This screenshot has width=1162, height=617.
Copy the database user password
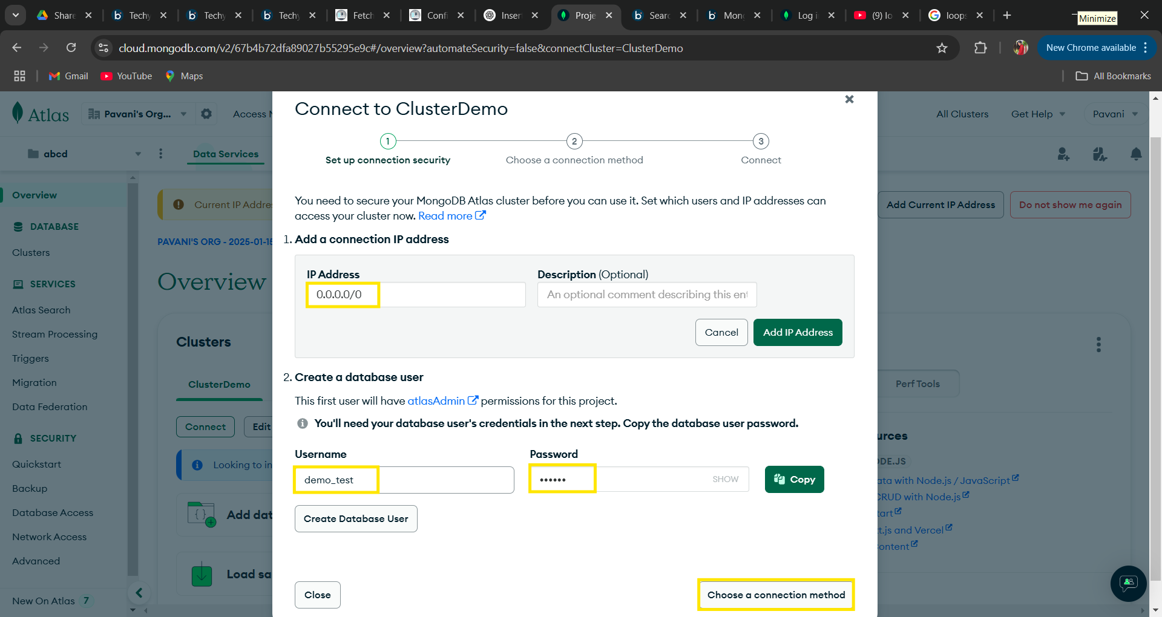(x=794, y=479)
